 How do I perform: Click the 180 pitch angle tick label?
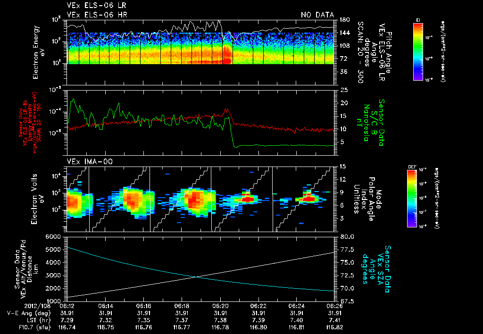coord(344,20)
